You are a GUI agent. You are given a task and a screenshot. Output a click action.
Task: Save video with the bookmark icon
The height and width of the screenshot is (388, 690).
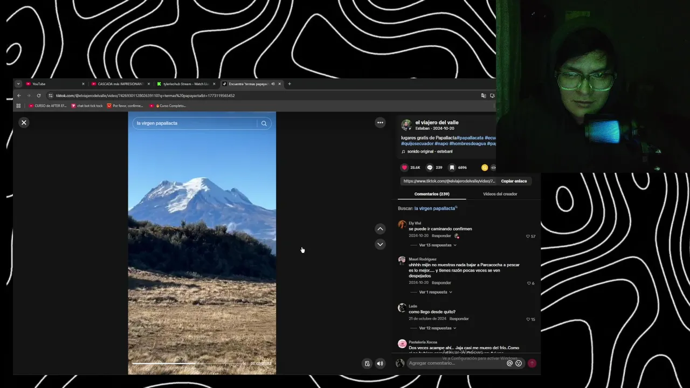(452, 168)
